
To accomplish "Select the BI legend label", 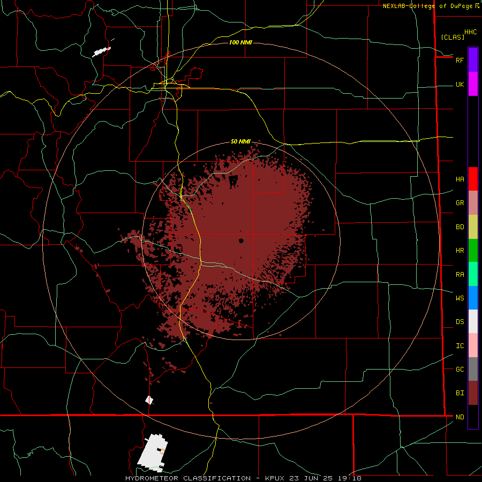I will 460,393.
